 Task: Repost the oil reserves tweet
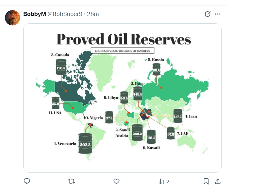click(71, 181)
